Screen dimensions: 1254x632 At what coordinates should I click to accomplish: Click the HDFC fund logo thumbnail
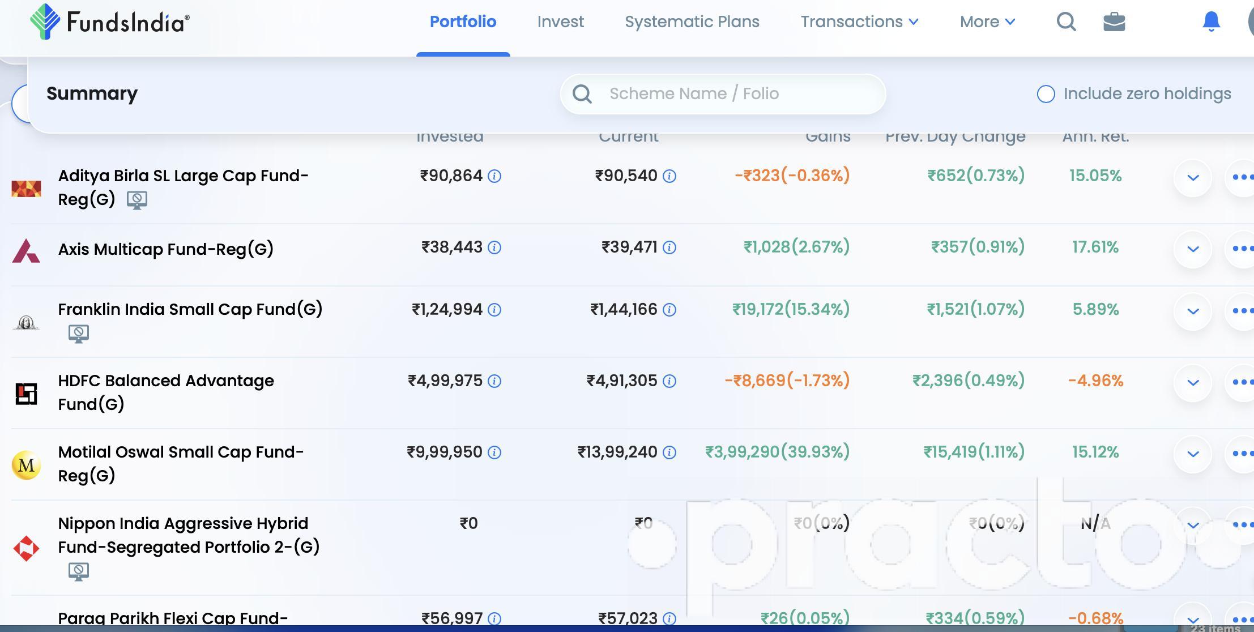[x=26, y=394]
